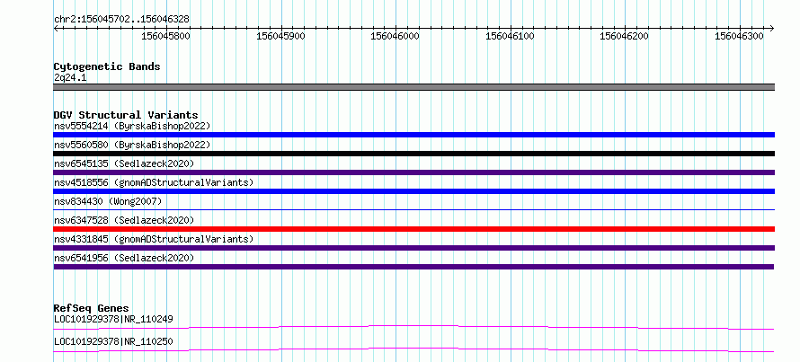Click the NR_110250 pink transcript line
The height and width of the screenshot is (362, 800).
tap(413, 349)
